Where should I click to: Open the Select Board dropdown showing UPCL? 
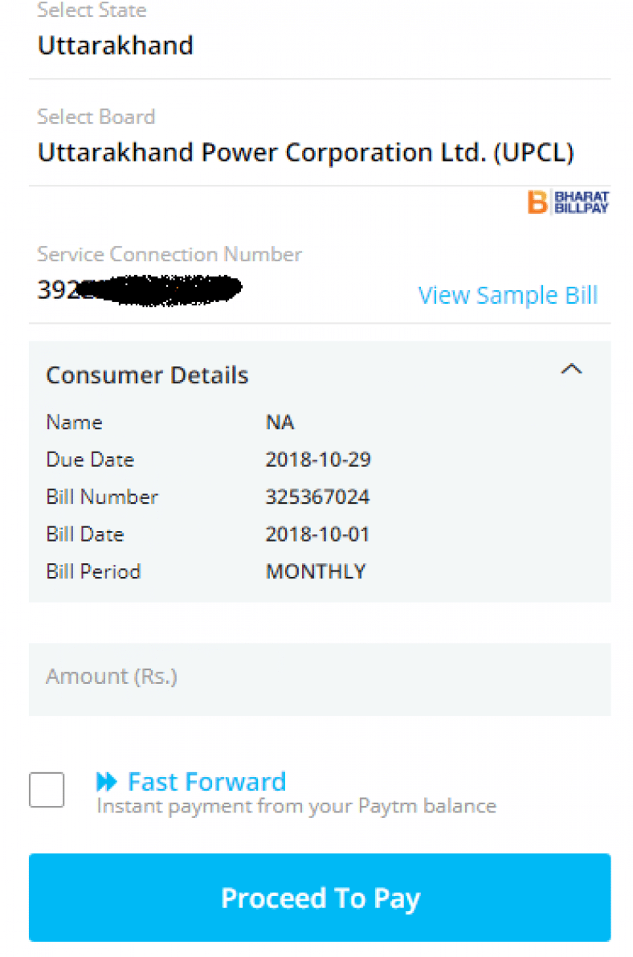tap(305, 153)
